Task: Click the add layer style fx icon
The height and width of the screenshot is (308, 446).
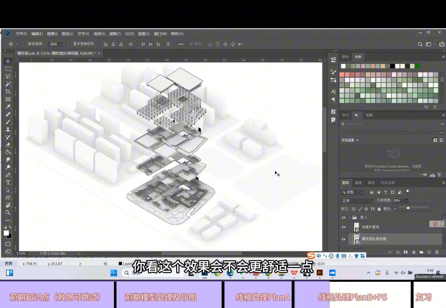Action: pos(398,252)
